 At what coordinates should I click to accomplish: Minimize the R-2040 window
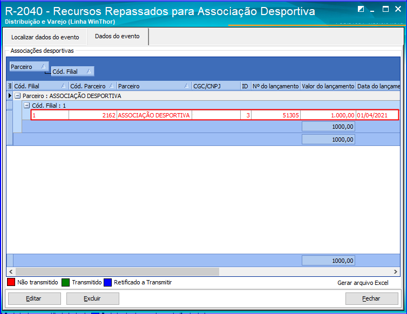[372, 10]
